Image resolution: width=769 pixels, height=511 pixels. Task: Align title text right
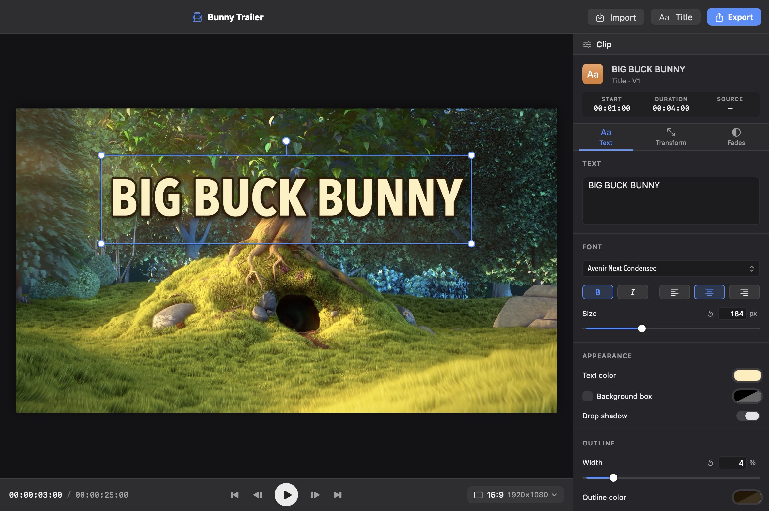tap(744, 292)
